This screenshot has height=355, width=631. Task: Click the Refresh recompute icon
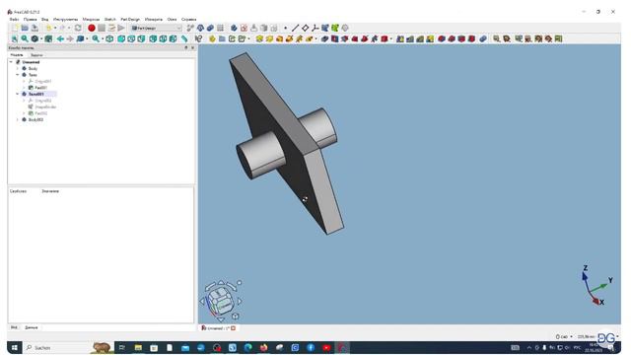click(x=78, y=28)
